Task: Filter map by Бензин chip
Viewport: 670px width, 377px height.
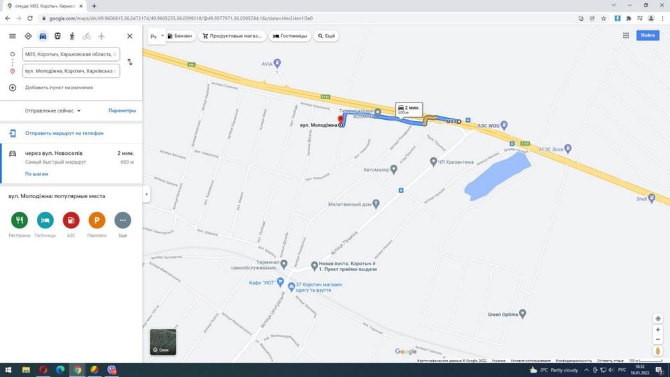Action: [180, 36]
